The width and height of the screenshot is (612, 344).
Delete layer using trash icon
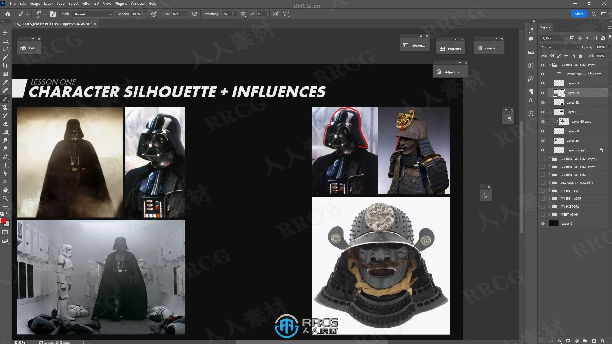tap(602, 341)
